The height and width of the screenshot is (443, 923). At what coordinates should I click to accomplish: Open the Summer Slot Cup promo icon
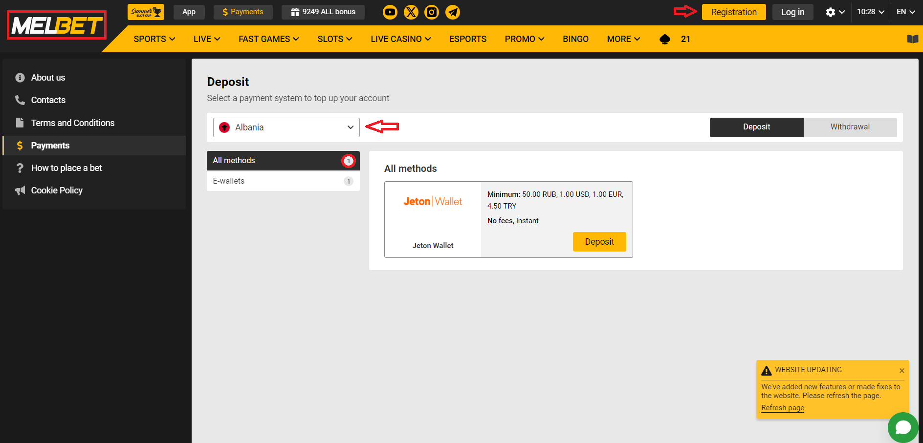pos(146,12)
